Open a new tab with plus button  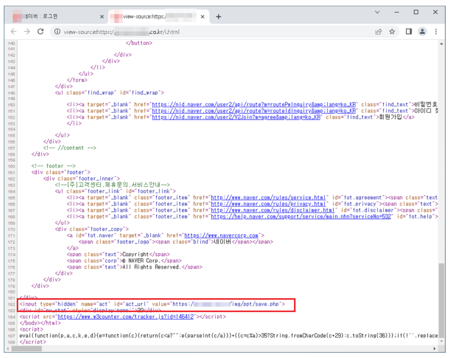point(218,17)
